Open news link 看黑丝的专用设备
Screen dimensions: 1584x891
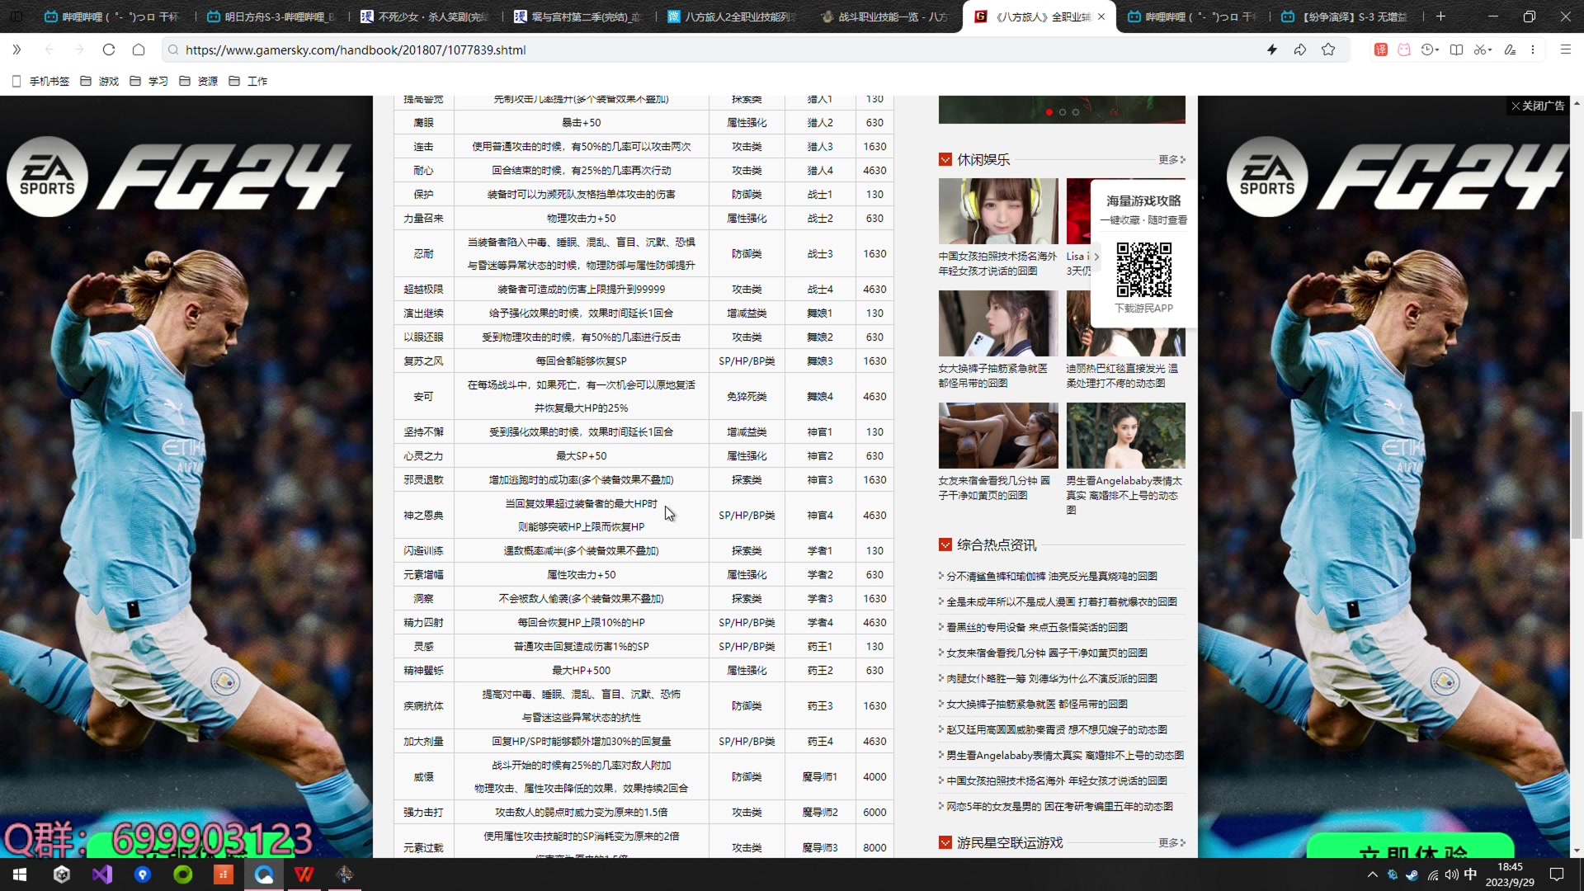1036,628
